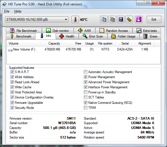Click the Alignment column header
The image size is (167, 147).
(145, 43)
